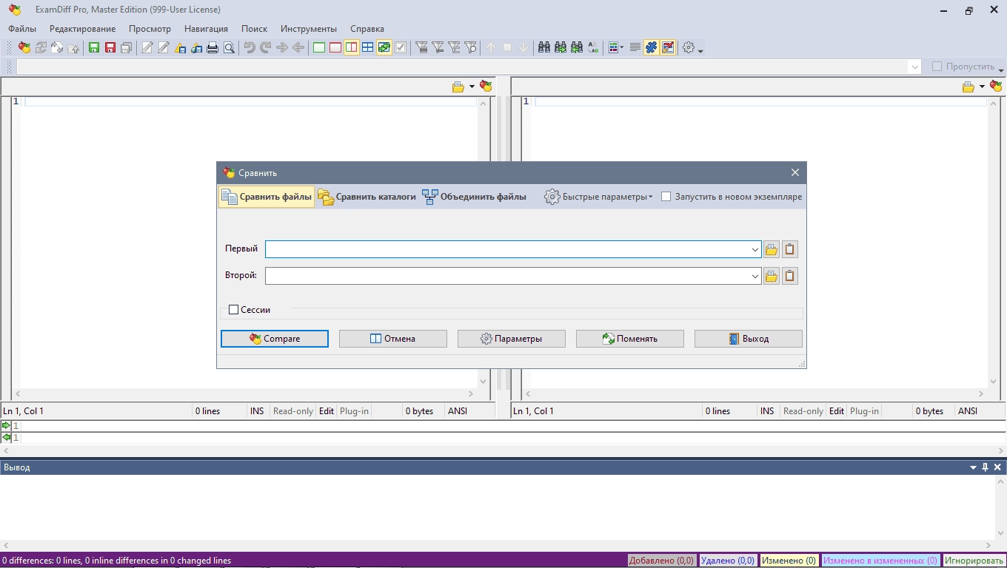The width and height of the screenshot is (1007, 568).
Task: Browse folder icon for Второй field
Action: point(772,276)
